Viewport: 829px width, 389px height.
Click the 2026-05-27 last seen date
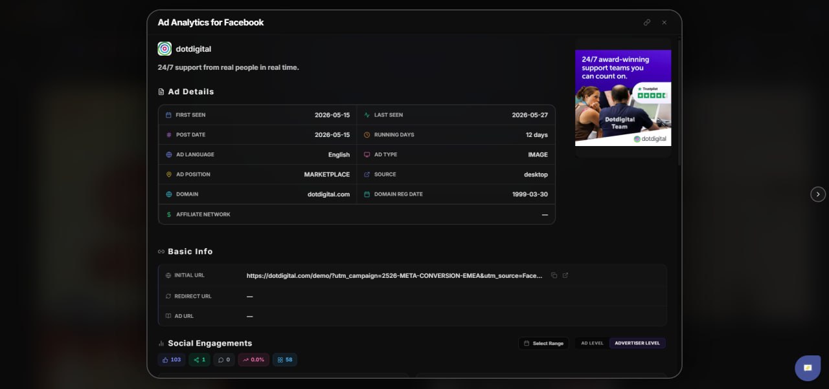click(x=530, y=115)
